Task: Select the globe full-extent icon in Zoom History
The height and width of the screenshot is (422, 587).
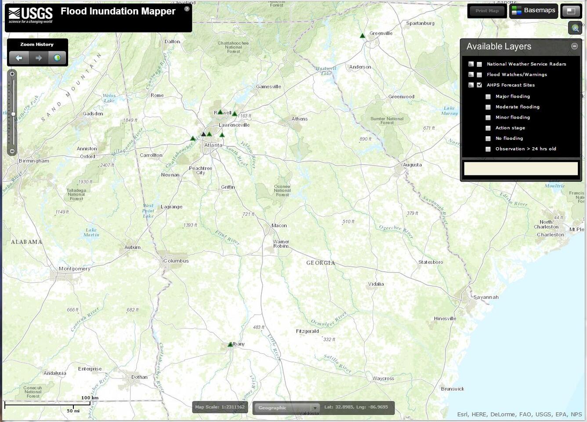Action: pyautogui.click(x=57, y=58)
